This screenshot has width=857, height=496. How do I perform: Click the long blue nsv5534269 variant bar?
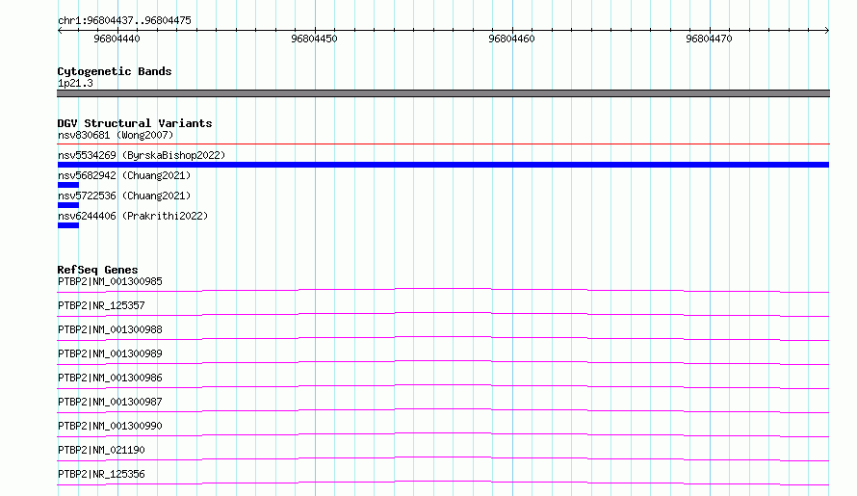(x=443, y=165)
